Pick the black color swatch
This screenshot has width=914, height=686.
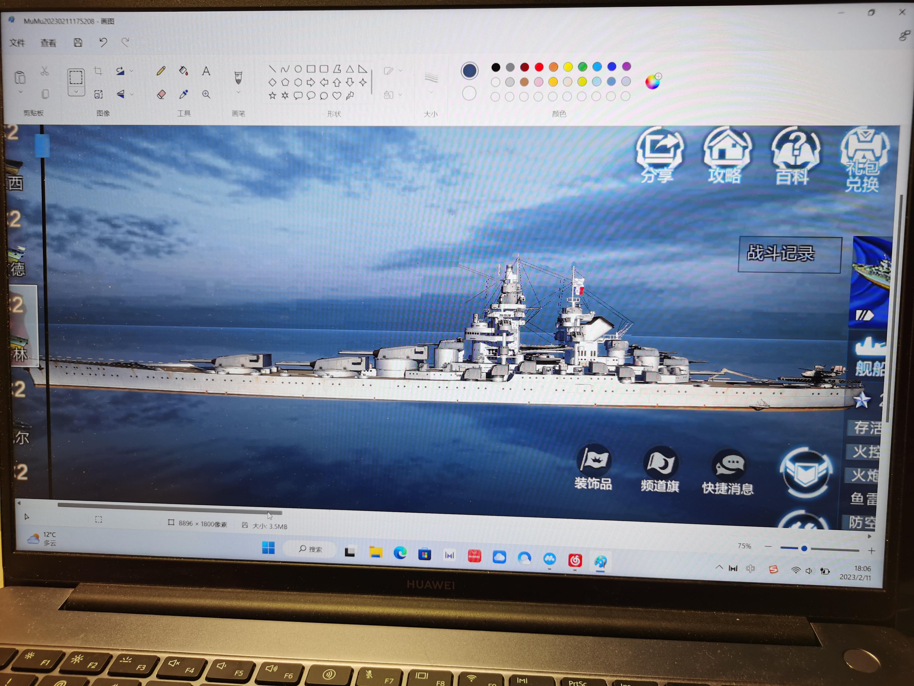pyautogui.click(x=496, y=67)
